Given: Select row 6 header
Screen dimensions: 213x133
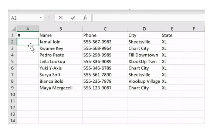Looking at the screenshot, I should tap(12, 68).
